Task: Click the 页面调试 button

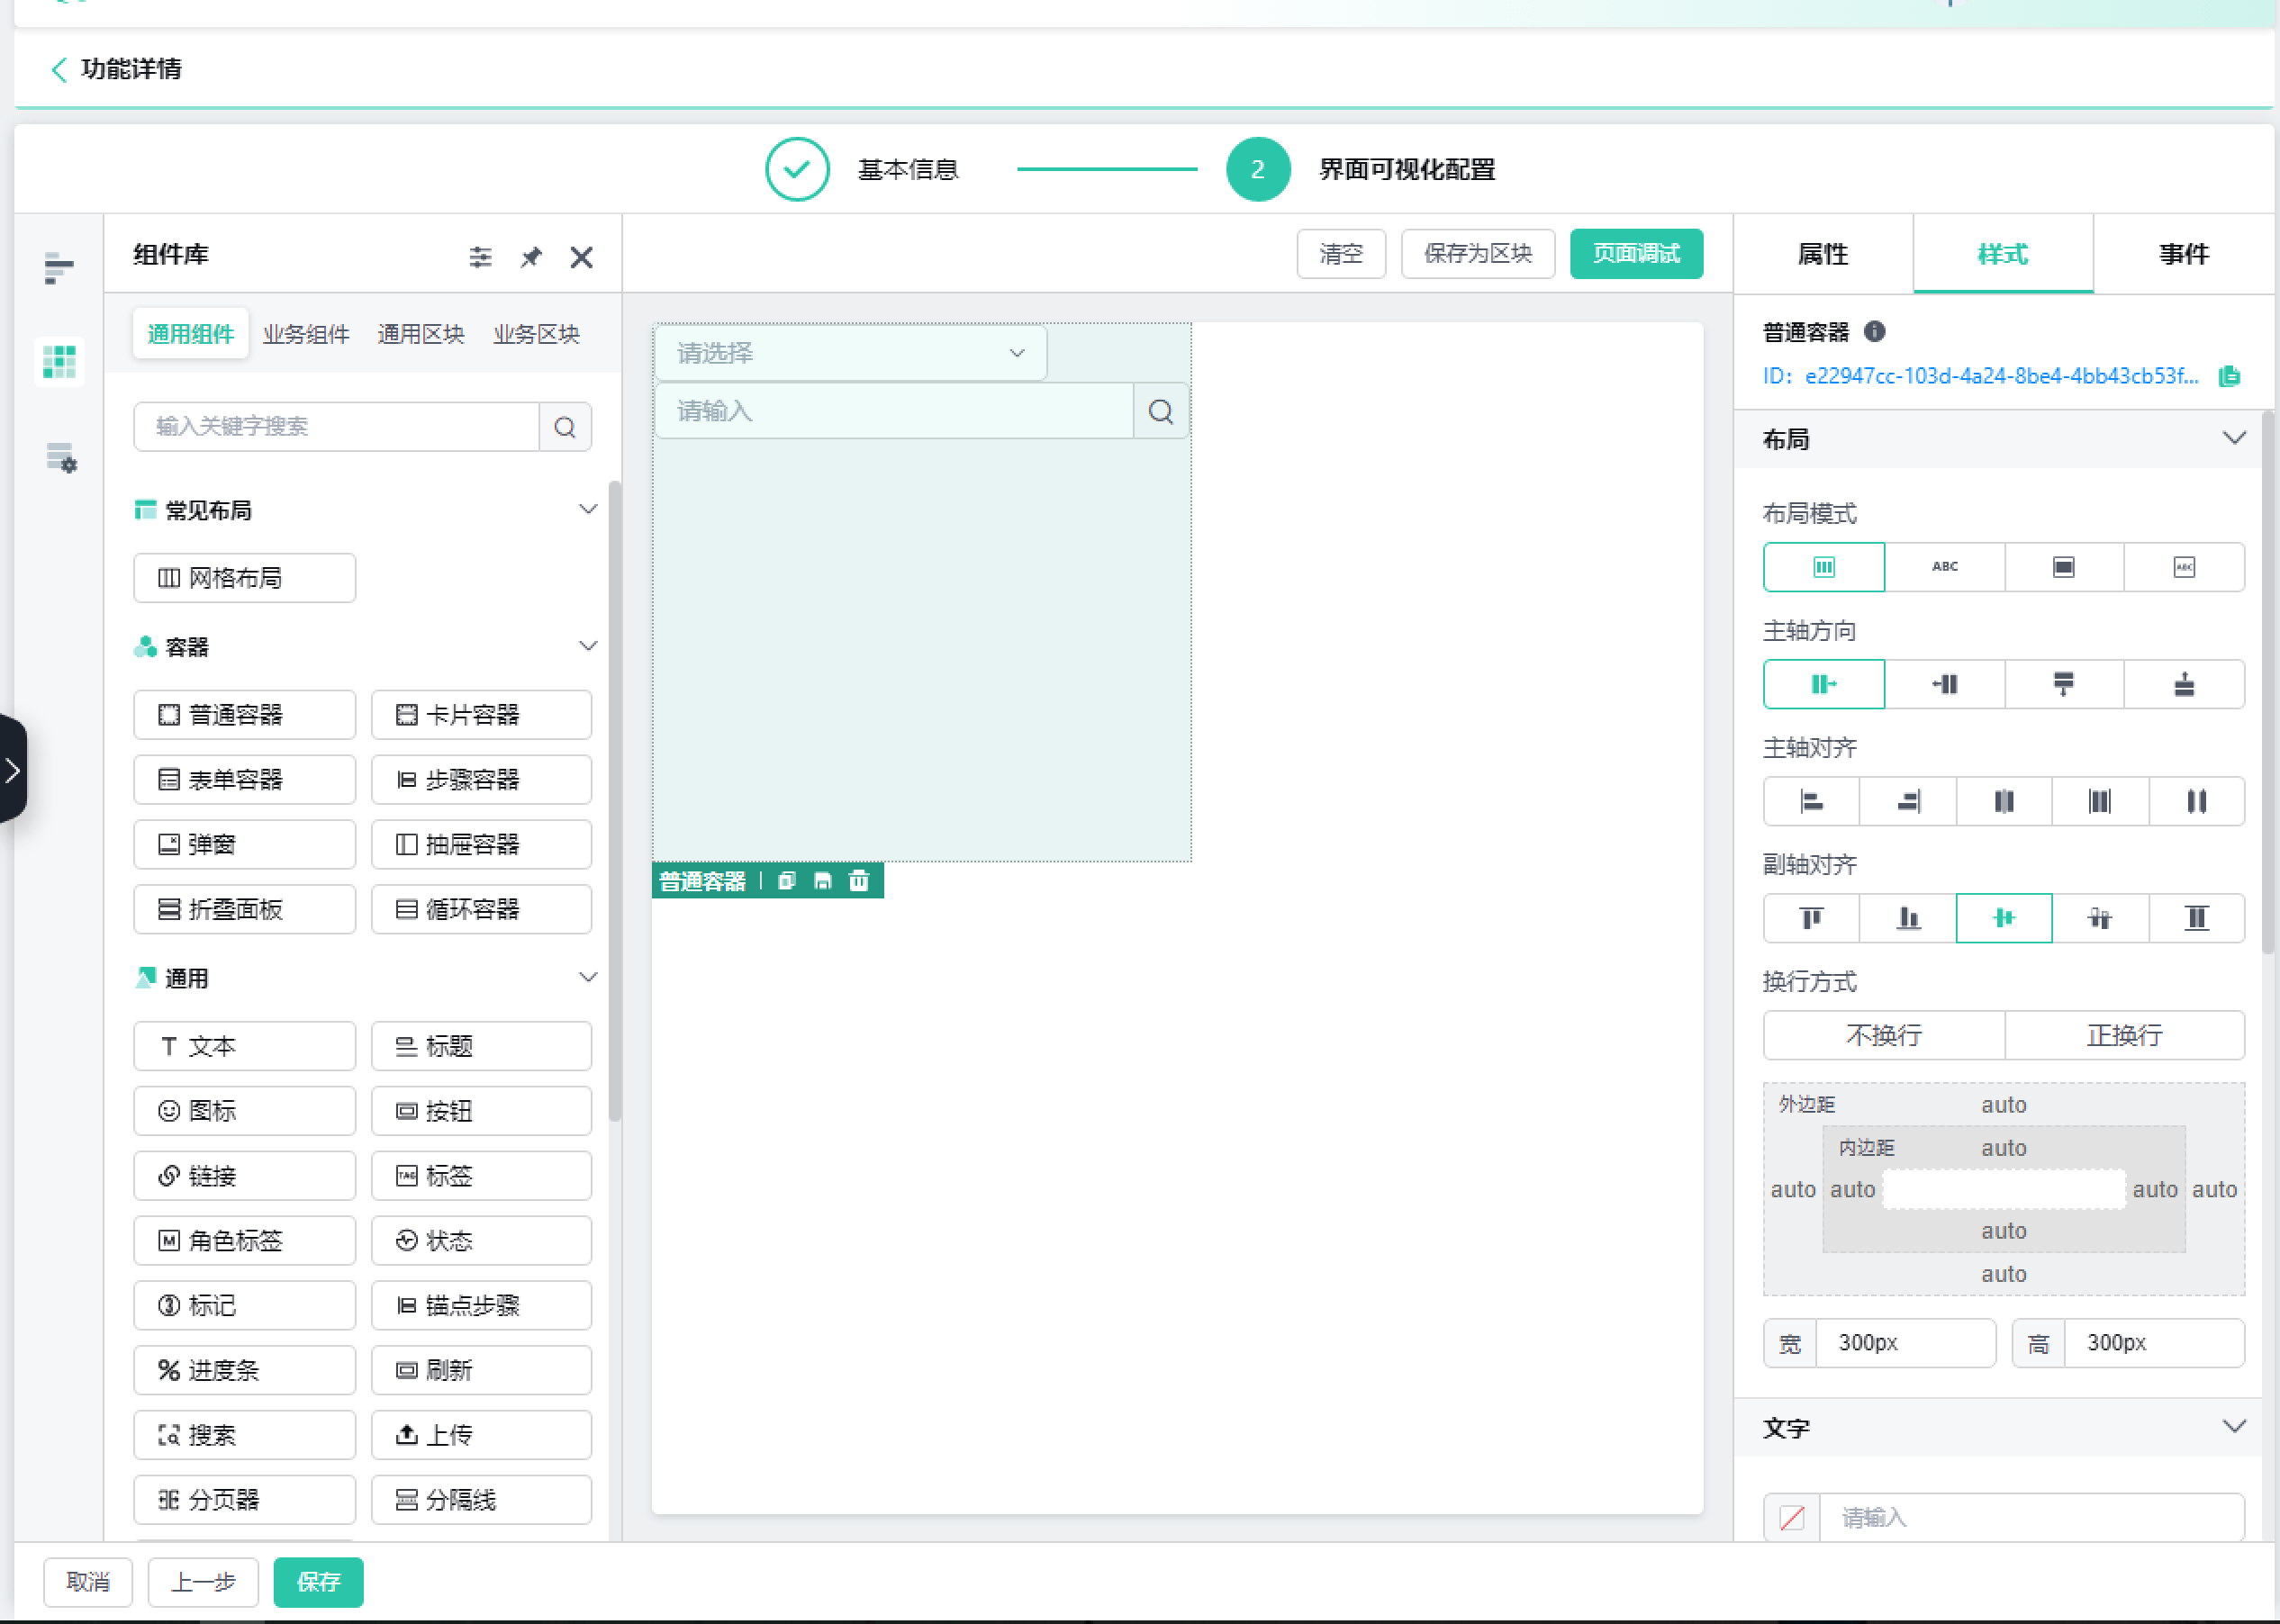Action: coord(1635,254)
